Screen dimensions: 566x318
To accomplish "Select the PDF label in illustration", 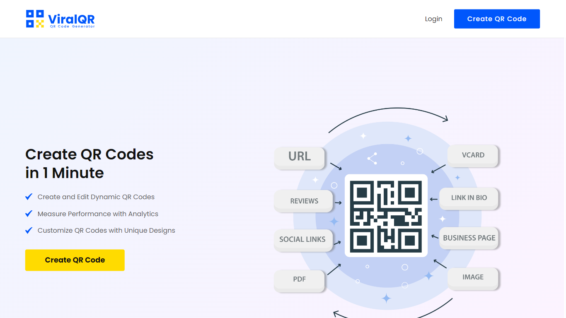I will pos(299,280).
